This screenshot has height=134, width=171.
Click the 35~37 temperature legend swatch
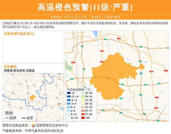(x=82, y=111)
